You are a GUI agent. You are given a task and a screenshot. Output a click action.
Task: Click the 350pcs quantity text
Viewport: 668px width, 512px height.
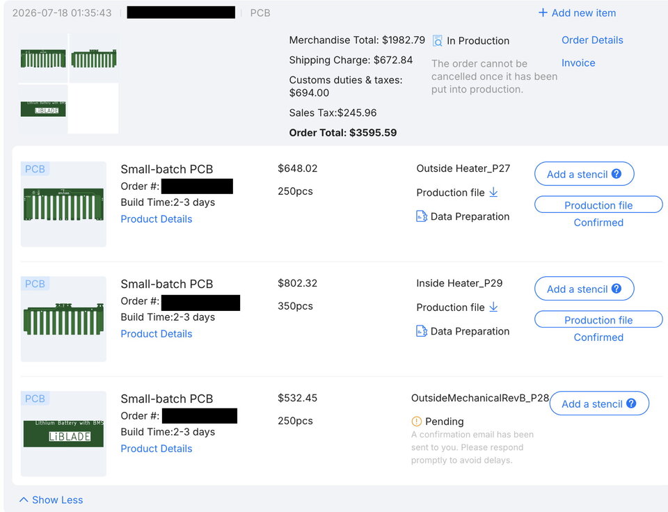click(x=295, y=306)
